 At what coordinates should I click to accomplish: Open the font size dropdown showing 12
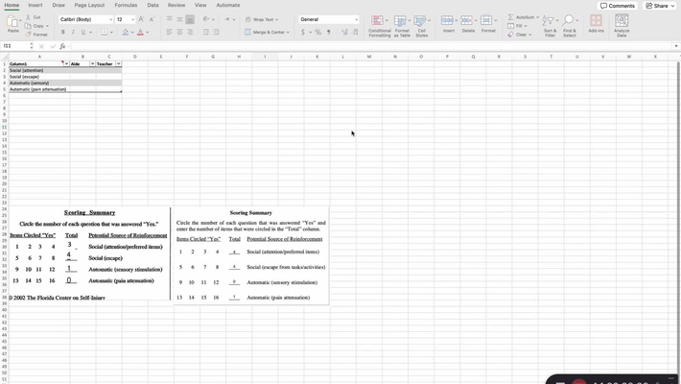click(132, 19)
